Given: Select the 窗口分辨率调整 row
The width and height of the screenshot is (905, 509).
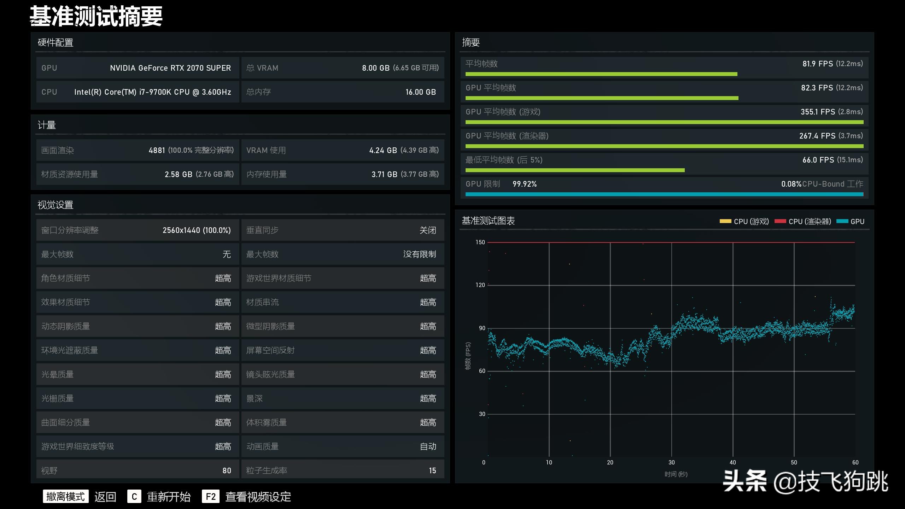Looking at the screenshot, I should pyautogui.click(x=137, y=230).
